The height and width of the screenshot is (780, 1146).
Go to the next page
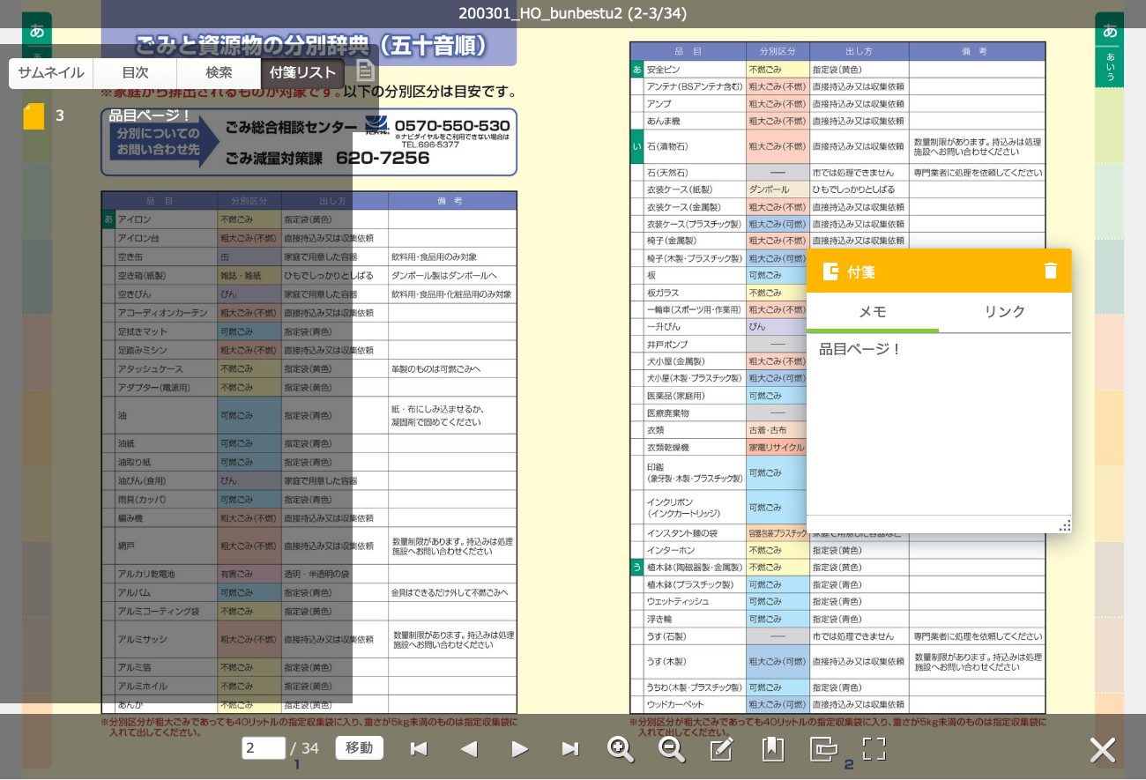click(x=520, y=749)
